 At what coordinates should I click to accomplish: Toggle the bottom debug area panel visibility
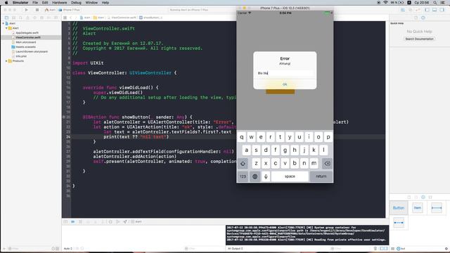[x=435, y=10]
